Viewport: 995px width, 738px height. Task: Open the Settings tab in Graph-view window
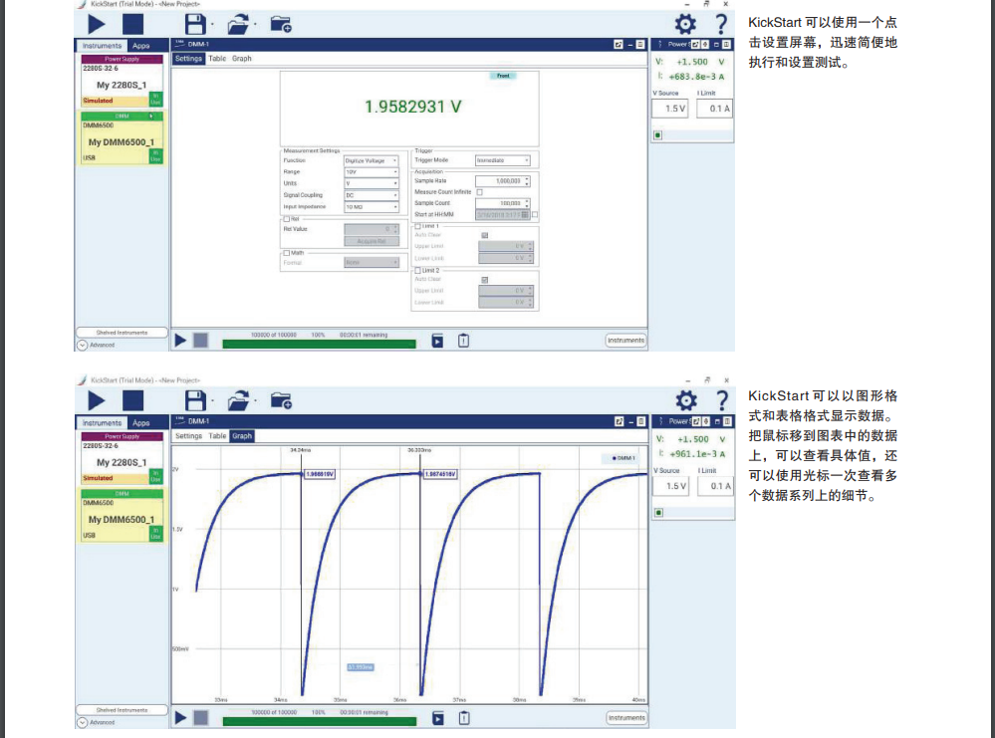tap(188, 436)
